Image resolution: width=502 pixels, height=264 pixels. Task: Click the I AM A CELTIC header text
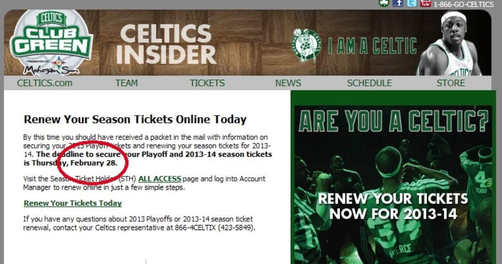tap(372, 46)
